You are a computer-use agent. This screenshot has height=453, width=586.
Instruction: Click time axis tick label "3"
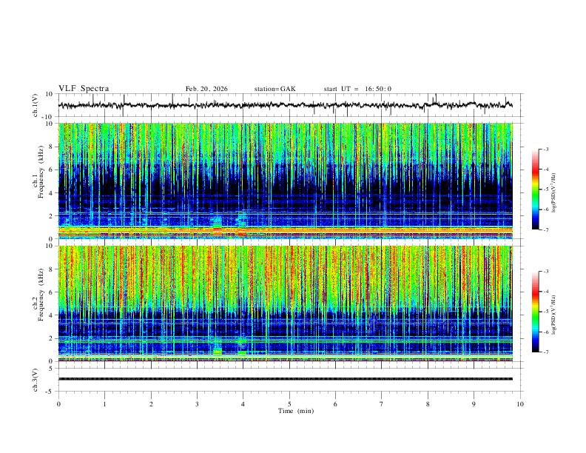click(x=197, y=404)
